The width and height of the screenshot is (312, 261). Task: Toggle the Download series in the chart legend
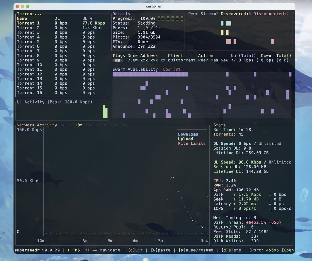(188, 134)
